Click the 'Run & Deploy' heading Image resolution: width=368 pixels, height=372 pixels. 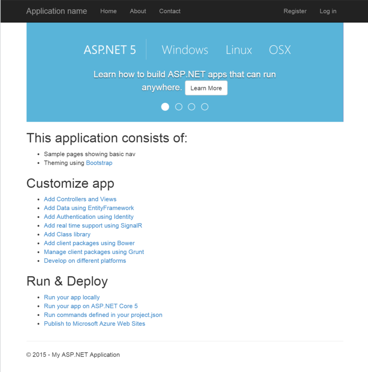(67, 282)
